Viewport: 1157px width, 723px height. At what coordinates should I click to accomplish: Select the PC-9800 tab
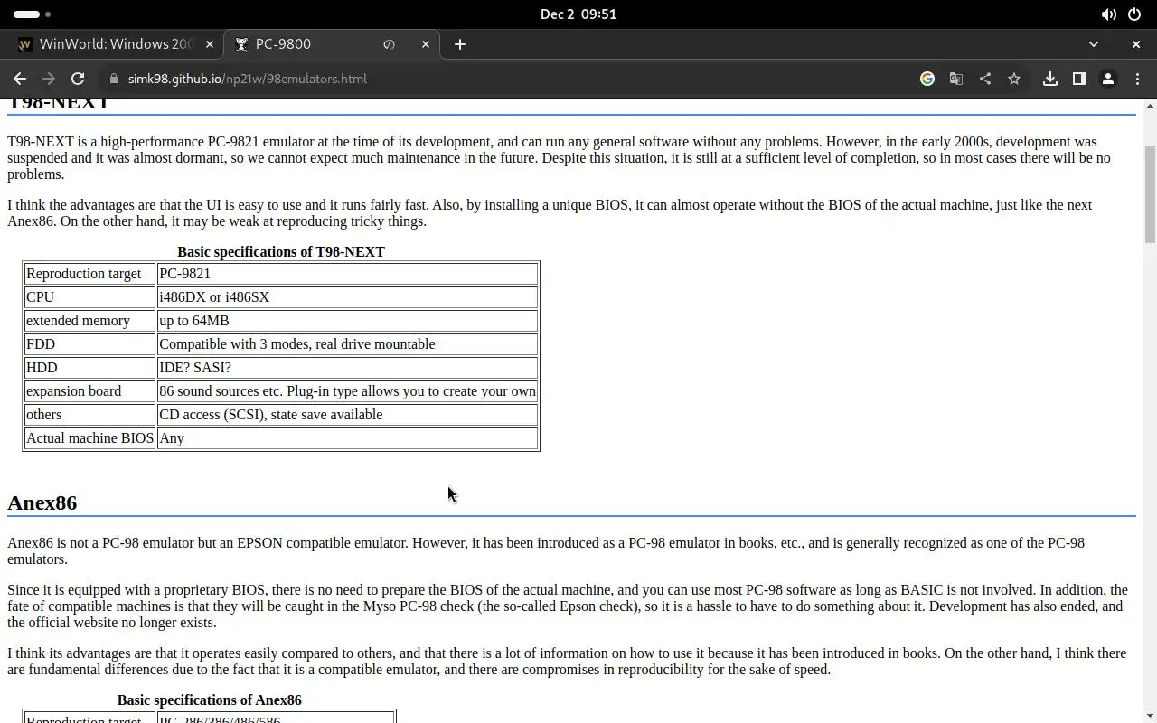(x=331, y=43)
